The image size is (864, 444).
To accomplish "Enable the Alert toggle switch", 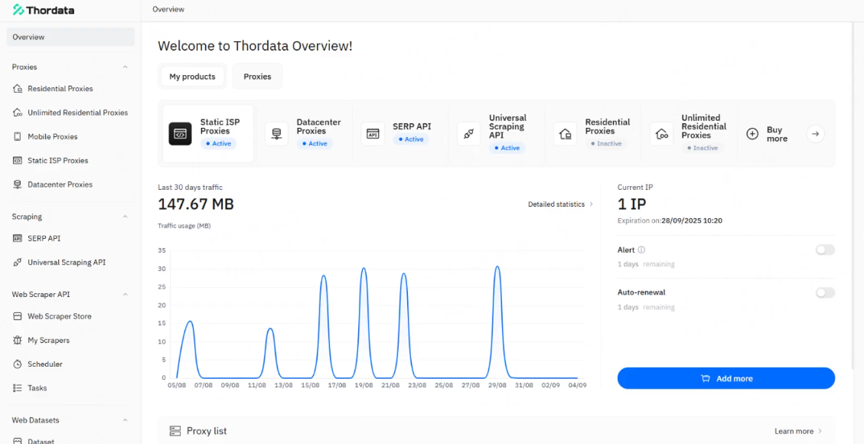I will [x=825, y=250].
